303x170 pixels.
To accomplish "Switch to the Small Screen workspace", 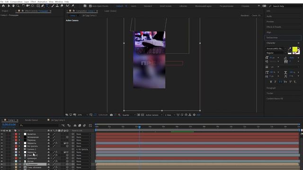I will [165, 6].
